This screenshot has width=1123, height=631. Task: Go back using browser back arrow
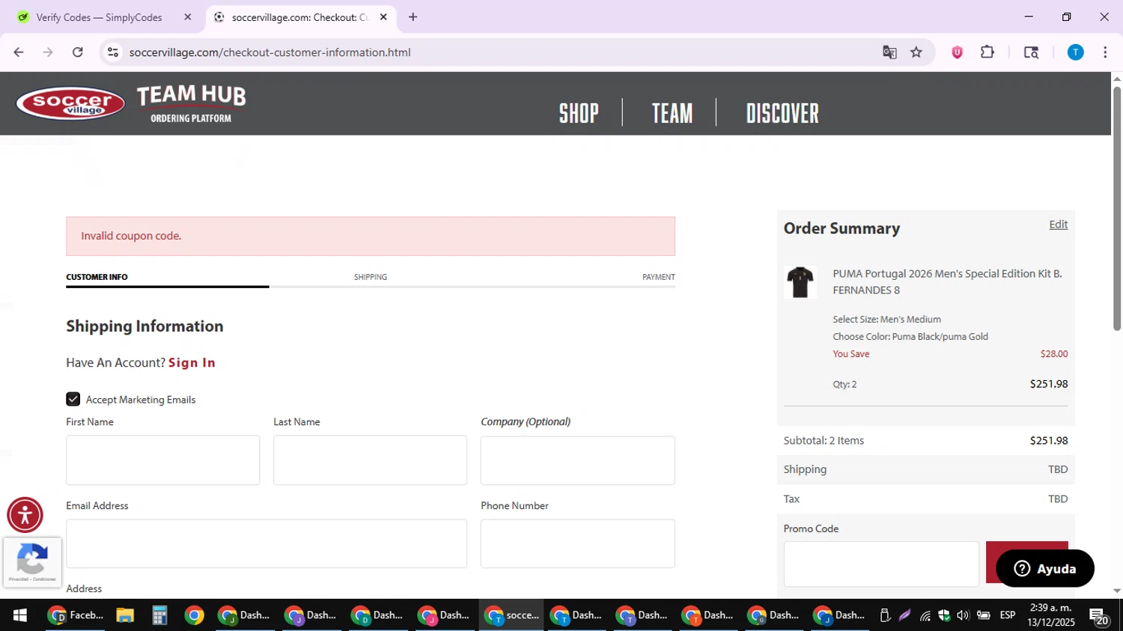click(x=19, y=52)
